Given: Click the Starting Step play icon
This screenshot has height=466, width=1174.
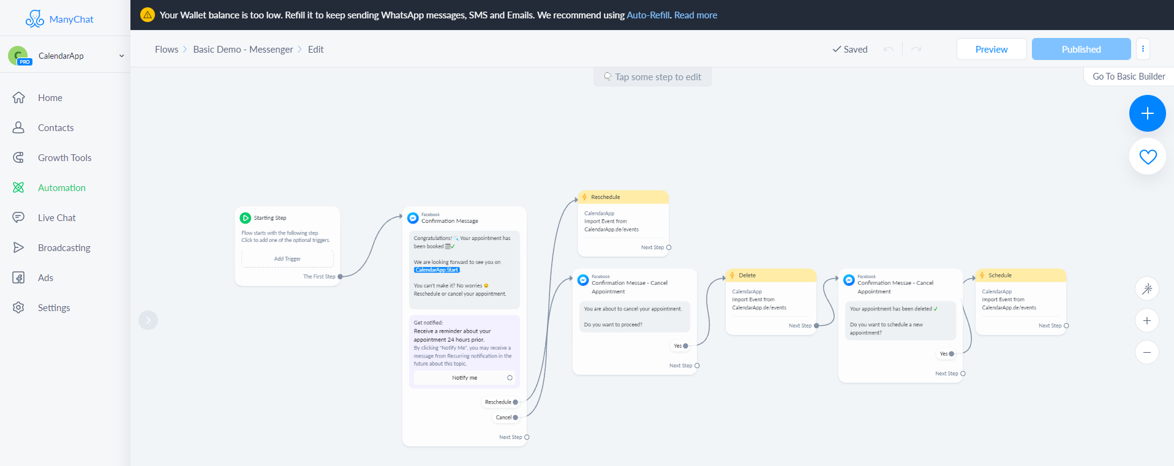Looking at the screenshot, I should pyautogui.click(x=246, y=218).
